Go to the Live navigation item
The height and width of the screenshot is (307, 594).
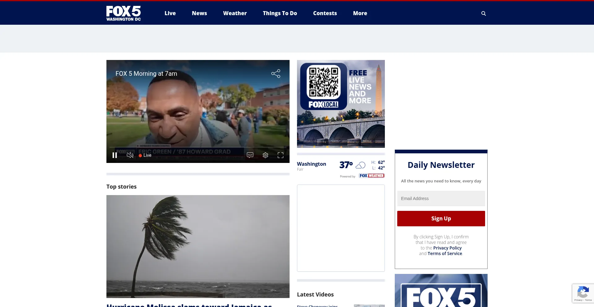point(170,13)
